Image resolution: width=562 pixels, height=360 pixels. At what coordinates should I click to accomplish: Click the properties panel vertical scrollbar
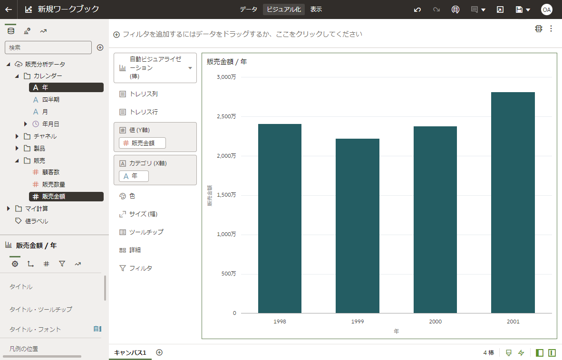(x=105, y=288)
